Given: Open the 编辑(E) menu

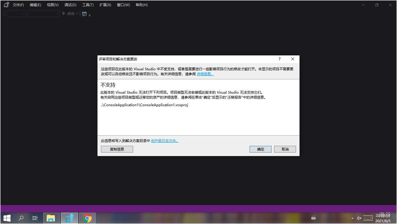Looking at the screenshot, I should (x=35, y=5).
